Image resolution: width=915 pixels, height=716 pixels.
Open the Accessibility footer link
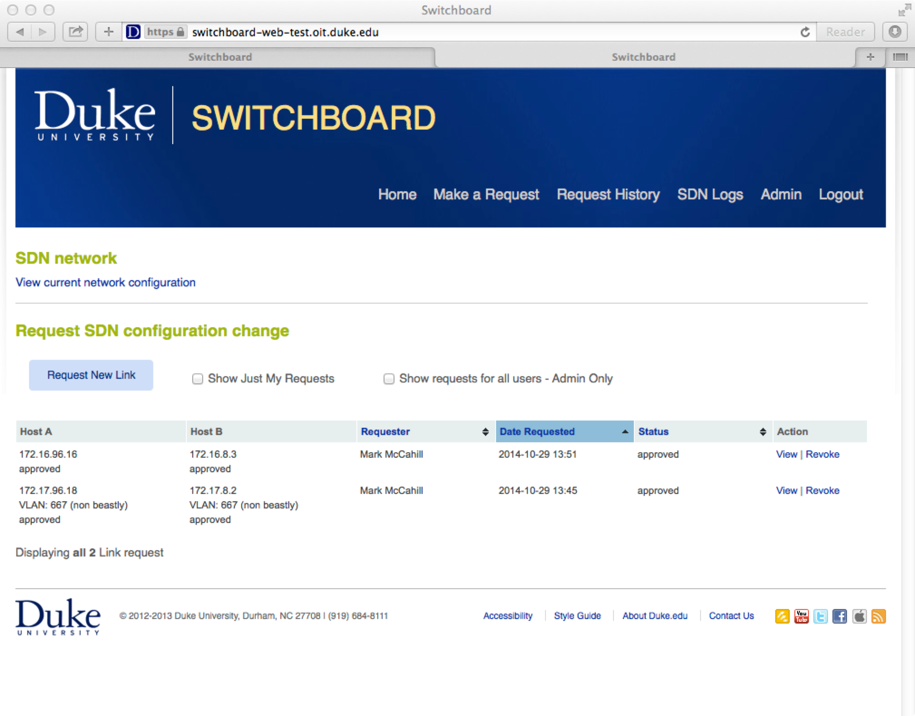(x=507, y=616)
